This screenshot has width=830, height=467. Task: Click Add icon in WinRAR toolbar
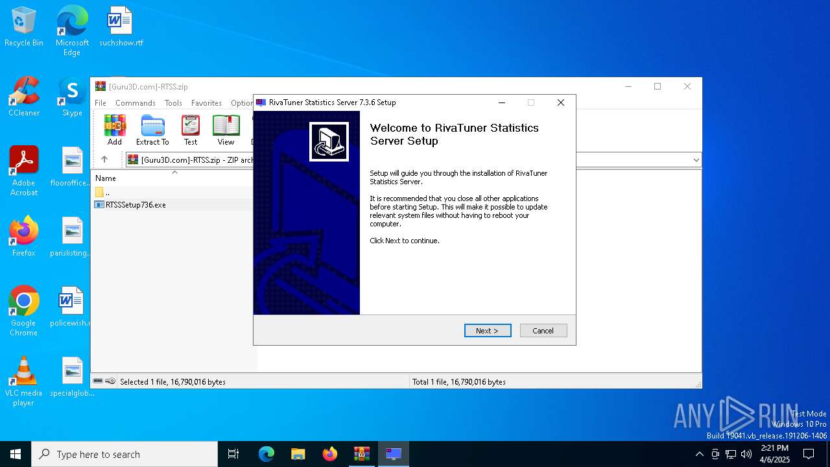115,130
